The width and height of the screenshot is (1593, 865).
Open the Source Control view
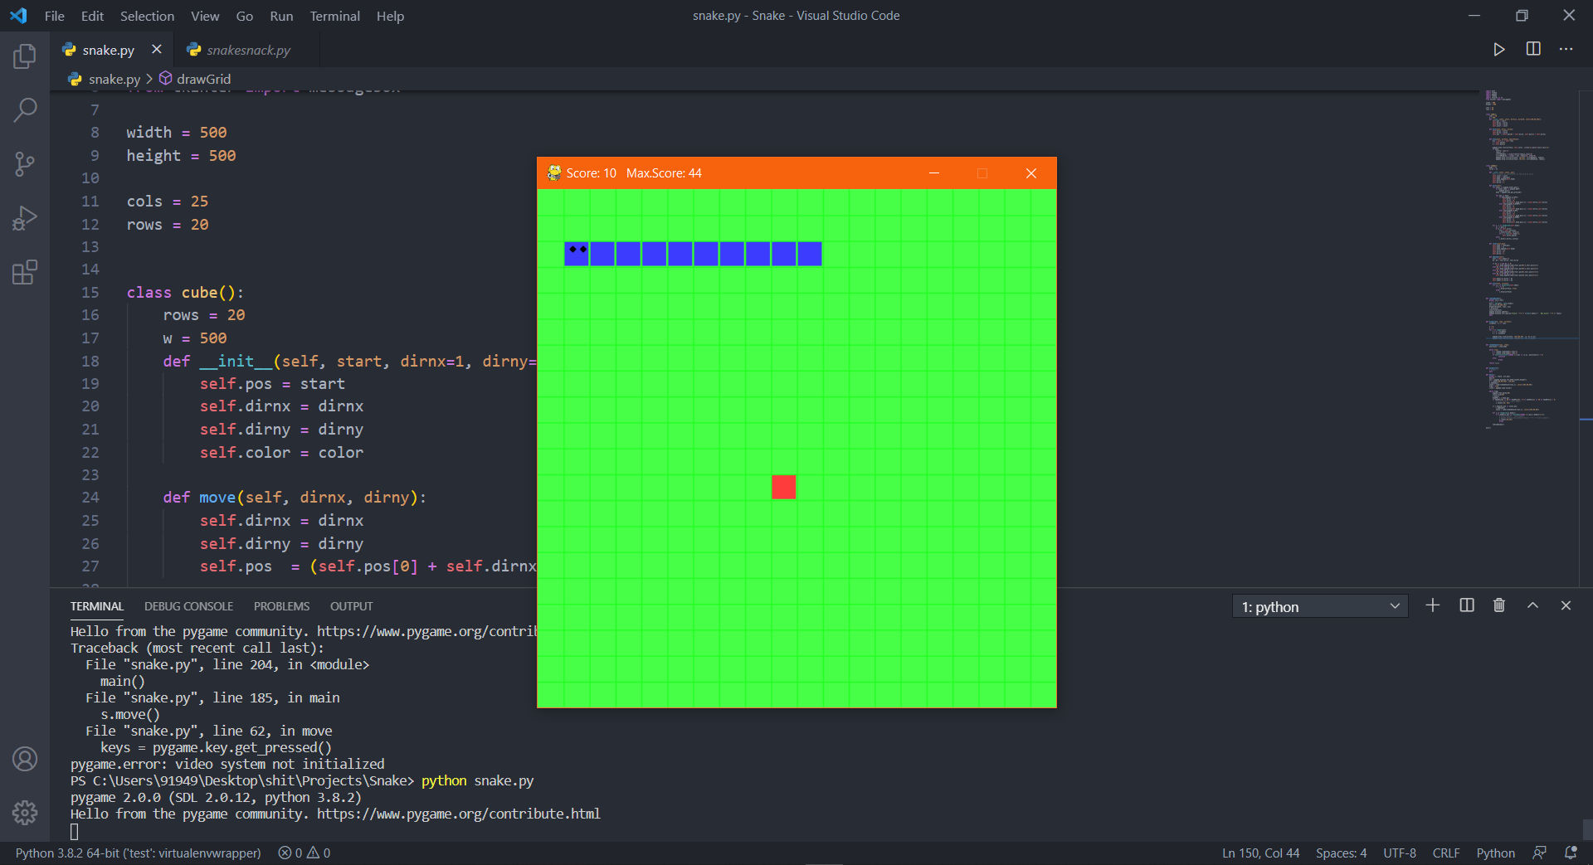pos(25,163)
